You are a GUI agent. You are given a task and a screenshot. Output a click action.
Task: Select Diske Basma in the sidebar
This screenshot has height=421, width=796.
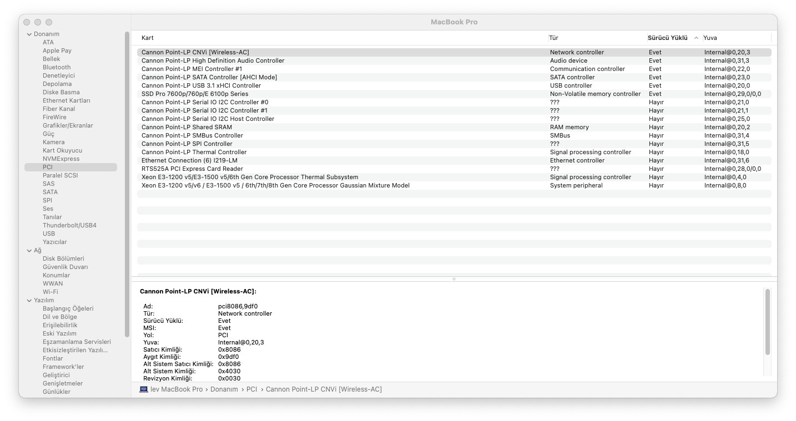61,92
